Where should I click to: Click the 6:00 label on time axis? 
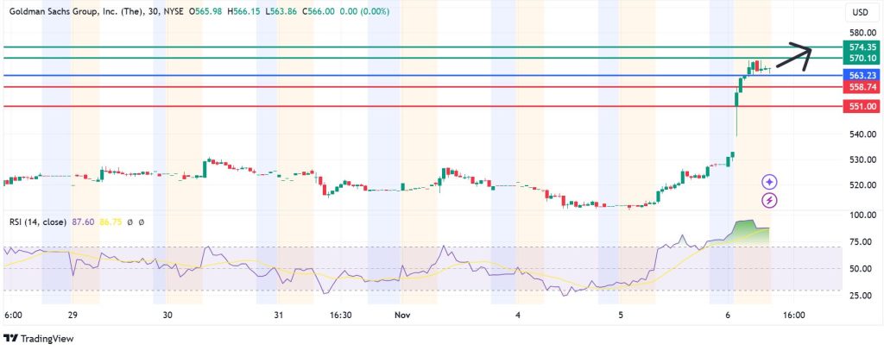(13, 316)
